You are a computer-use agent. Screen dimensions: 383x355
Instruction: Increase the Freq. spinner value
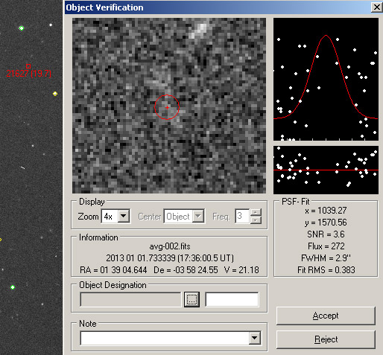[x=256, y=212]
